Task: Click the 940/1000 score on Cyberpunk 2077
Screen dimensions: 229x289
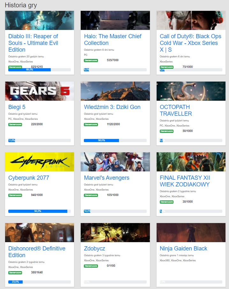Action: tap(37, 195)
